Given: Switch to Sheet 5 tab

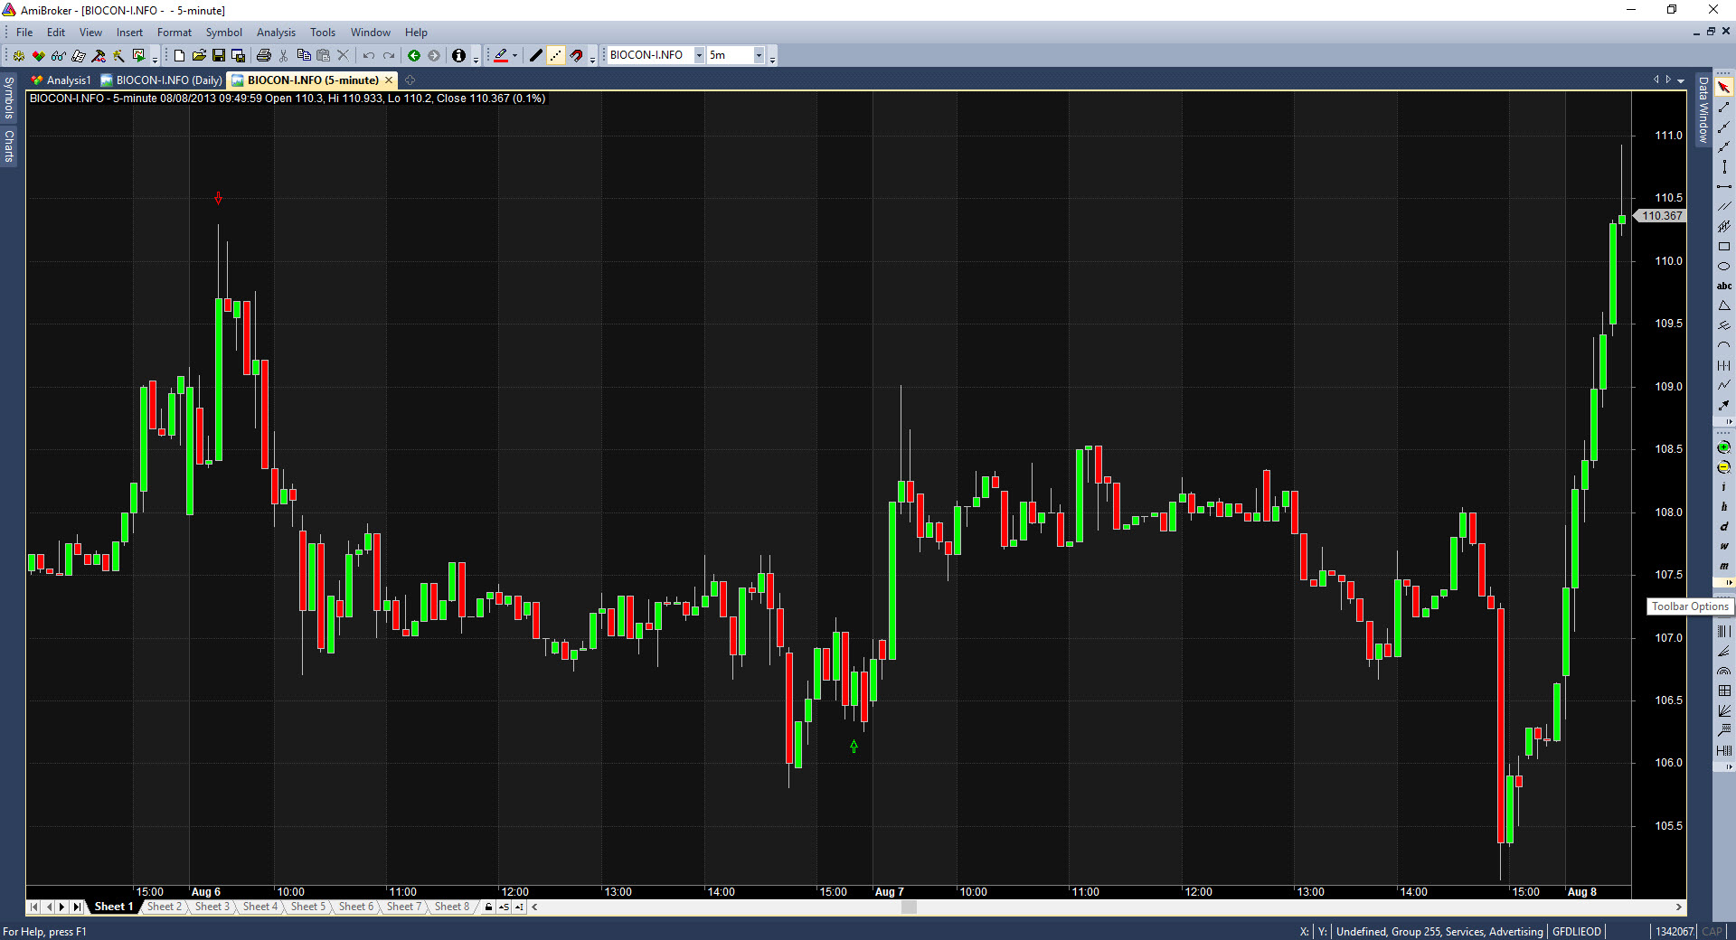Looking at the screenshot, I should [x=308, y=907].
